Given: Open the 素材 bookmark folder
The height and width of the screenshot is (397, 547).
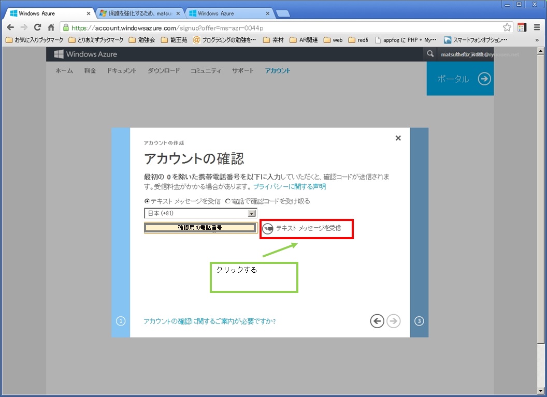Looking at the screenshot, I should 273,40.
